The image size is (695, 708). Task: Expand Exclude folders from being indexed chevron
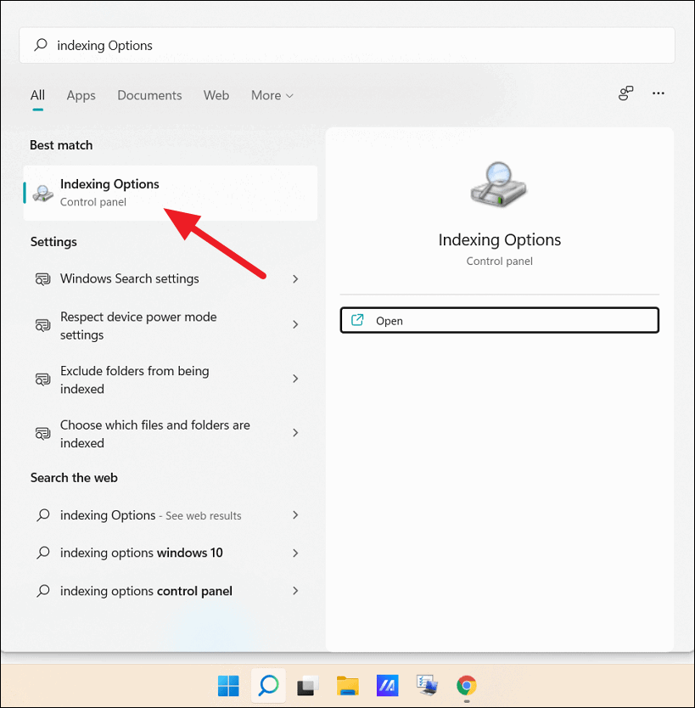(x=295, y=379)
